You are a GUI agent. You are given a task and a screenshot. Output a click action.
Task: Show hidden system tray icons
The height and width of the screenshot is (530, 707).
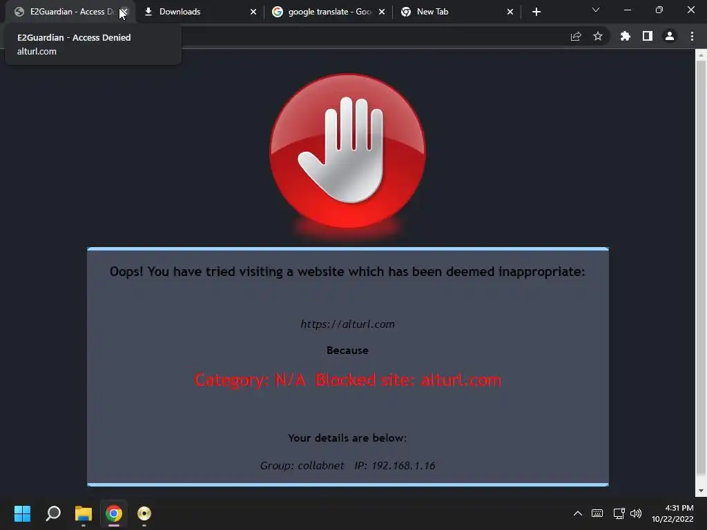tap(578, 513)
